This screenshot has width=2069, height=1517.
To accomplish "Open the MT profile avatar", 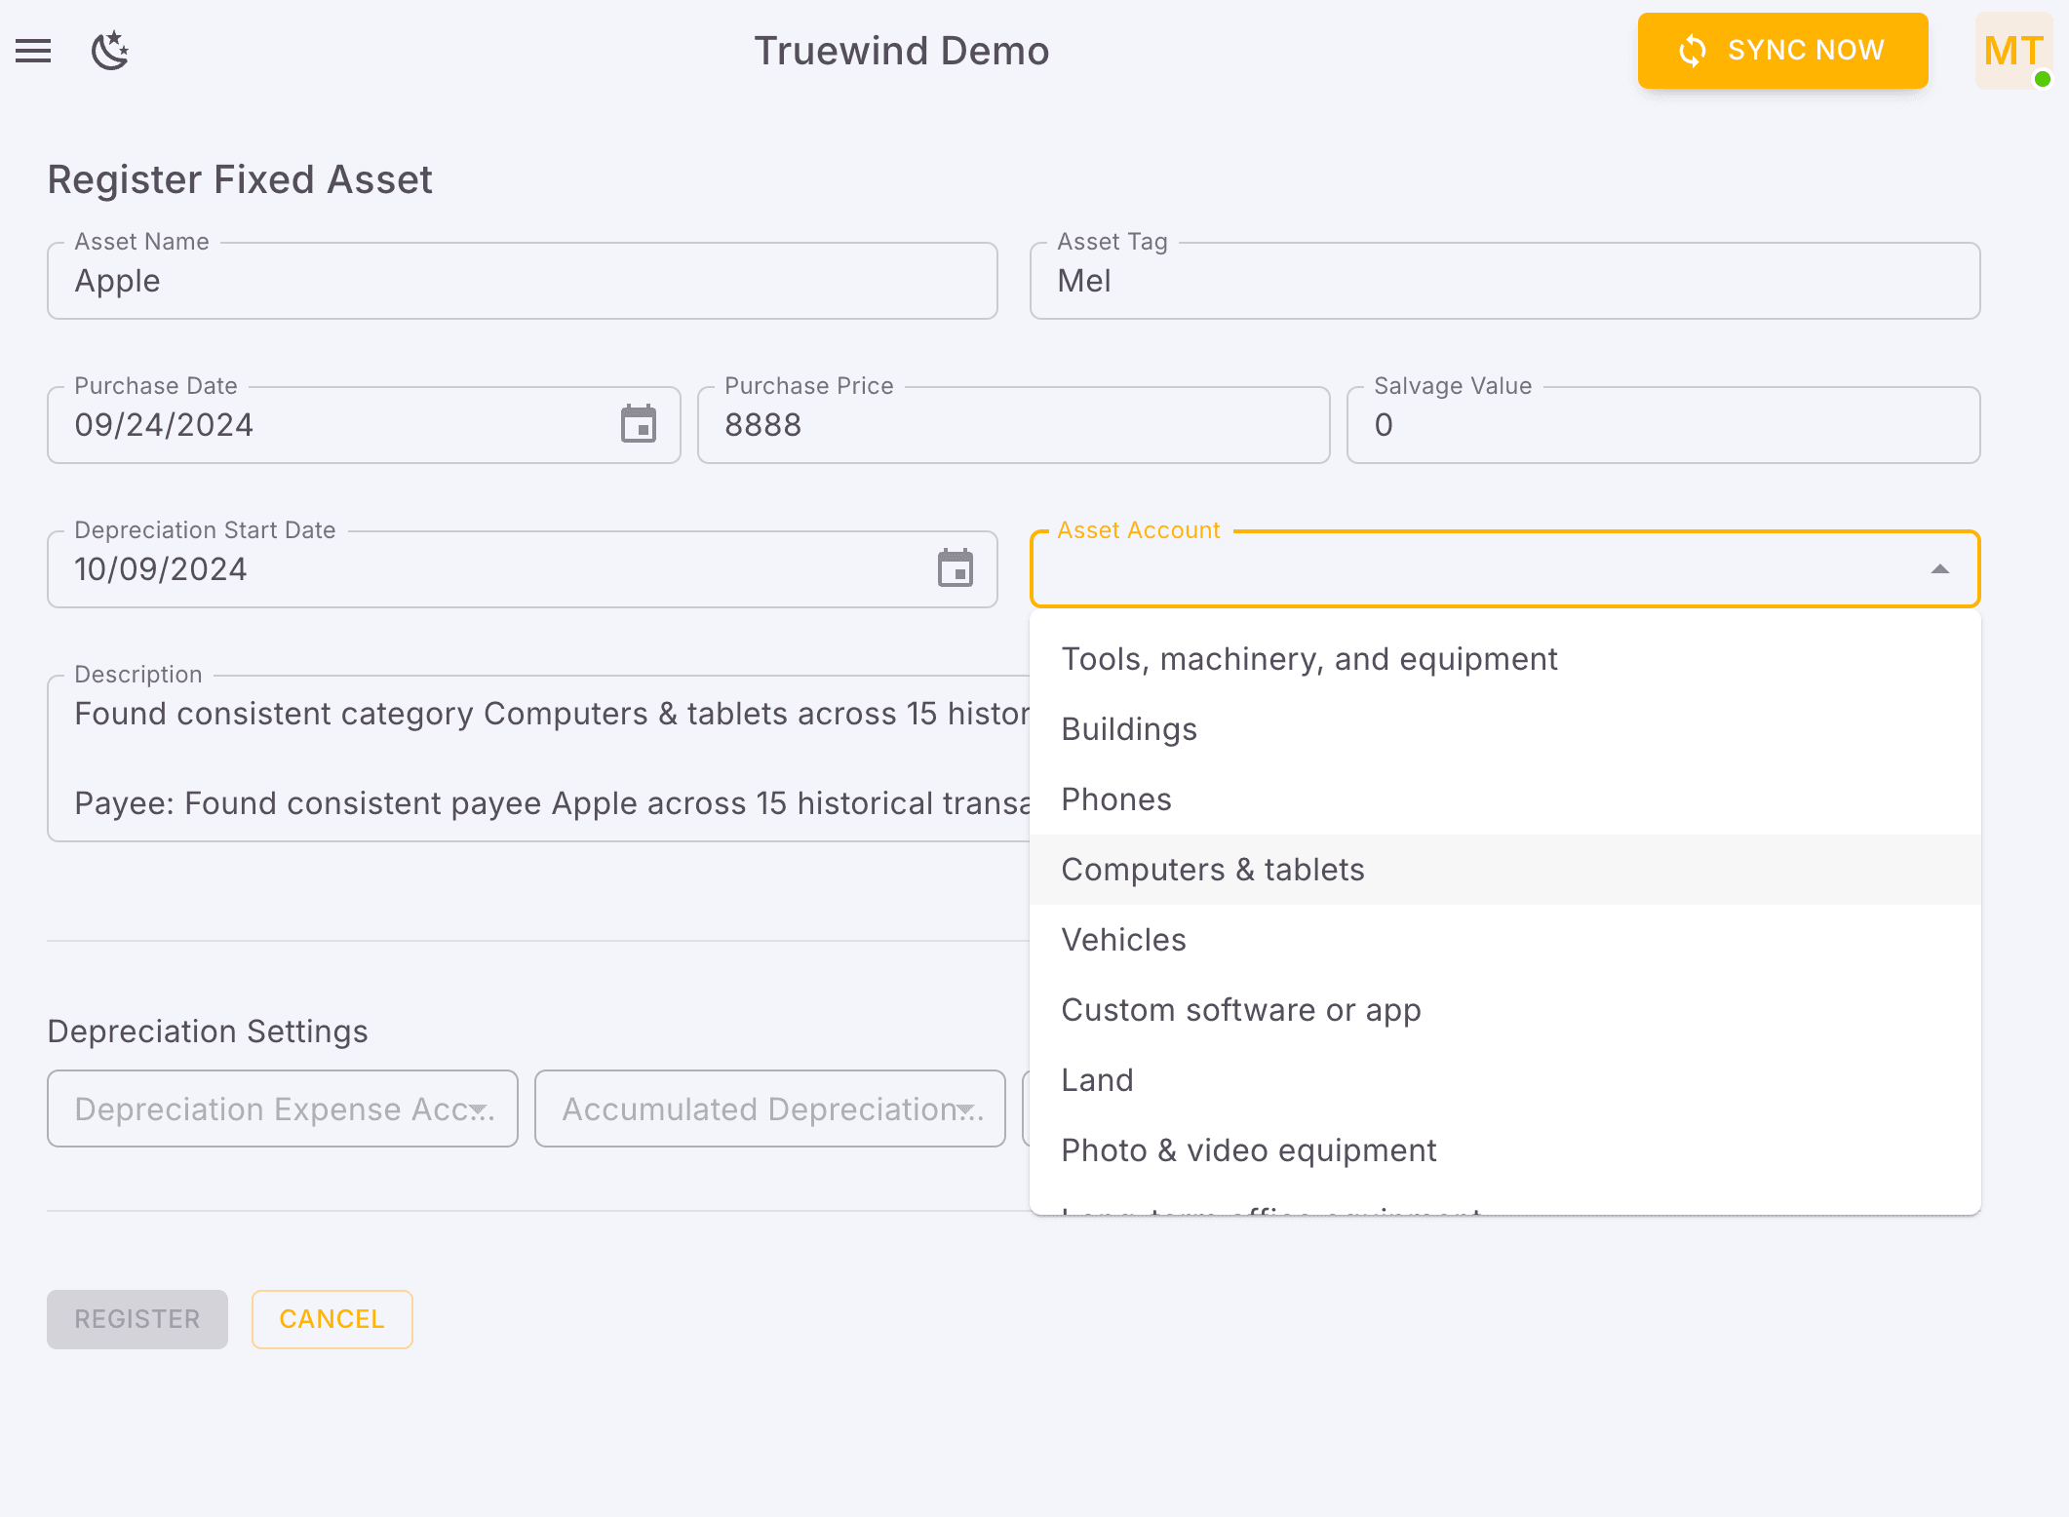I will click(2012, 51).
